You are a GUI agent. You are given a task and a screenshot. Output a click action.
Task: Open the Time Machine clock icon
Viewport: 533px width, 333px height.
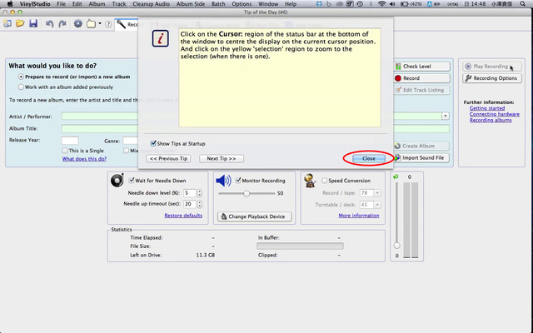(x=360, y=4)
